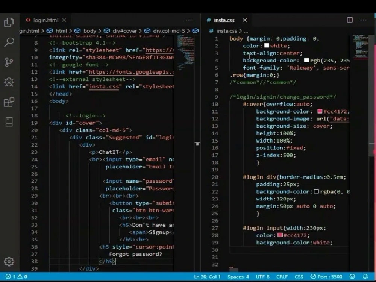
Task: Click the '</head>' tag on line 15
Action: pos(61,94)
